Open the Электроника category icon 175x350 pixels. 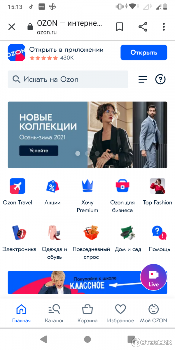[x=19, y=232]
